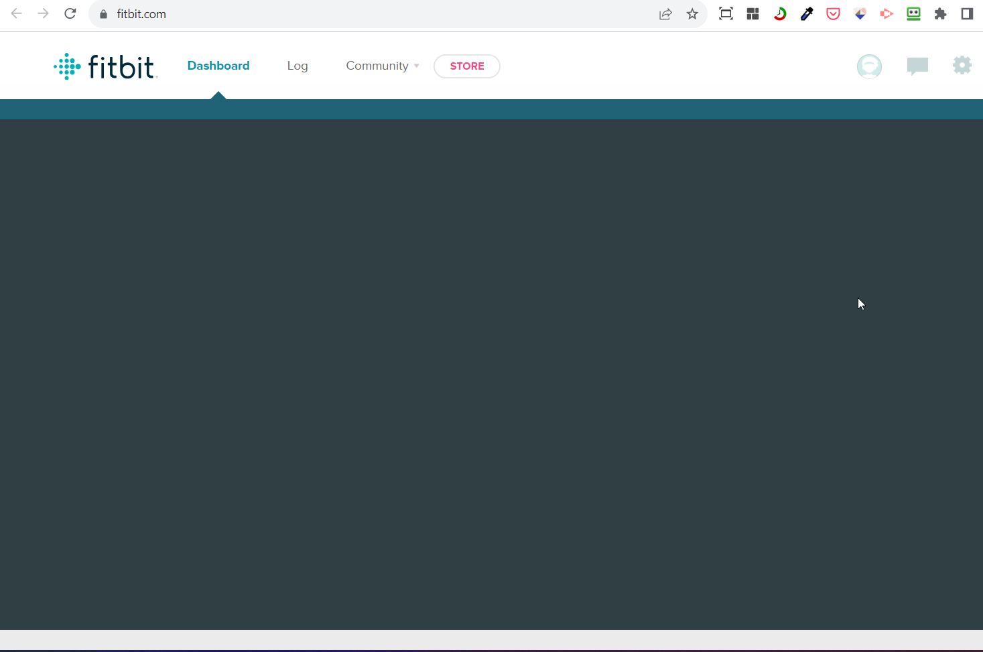
Task: Click the screenshot capture extension icon
Action: tap(726, 14)
